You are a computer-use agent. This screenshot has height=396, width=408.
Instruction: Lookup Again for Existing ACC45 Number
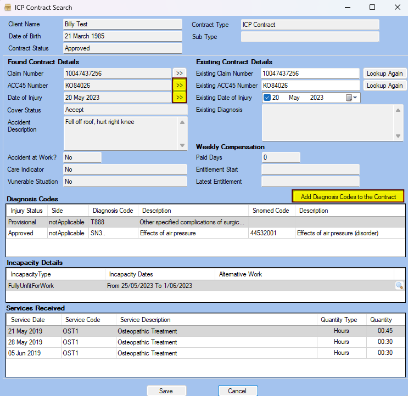[384, 86]
